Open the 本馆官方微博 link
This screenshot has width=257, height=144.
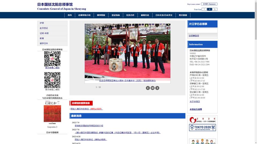tap(196, 109)
